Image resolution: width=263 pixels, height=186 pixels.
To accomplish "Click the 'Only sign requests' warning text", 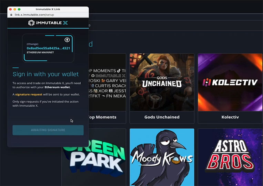I will tap(45, 103).
